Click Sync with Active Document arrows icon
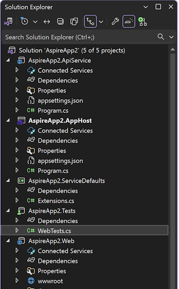The width and height of the screenshot is (179, 289). pos(47,22)
